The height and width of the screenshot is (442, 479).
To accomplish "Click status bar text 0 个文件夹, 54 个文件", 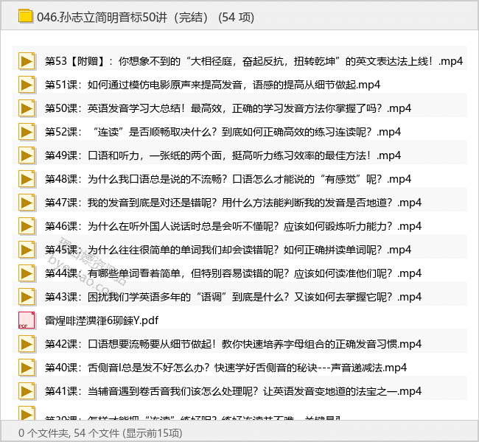I will pos(100,433).
